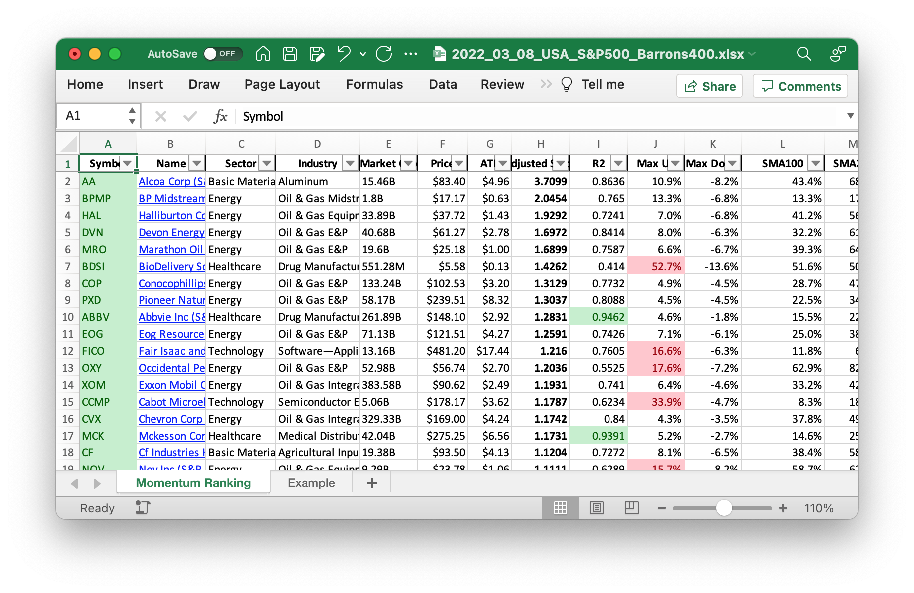
Task: Switch to Normal grid view
Action: (x=561, y=508)
